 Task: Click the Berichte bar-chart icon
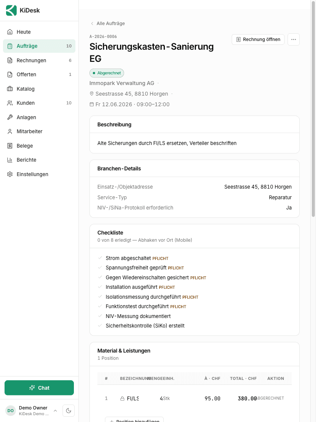(10, 160)
